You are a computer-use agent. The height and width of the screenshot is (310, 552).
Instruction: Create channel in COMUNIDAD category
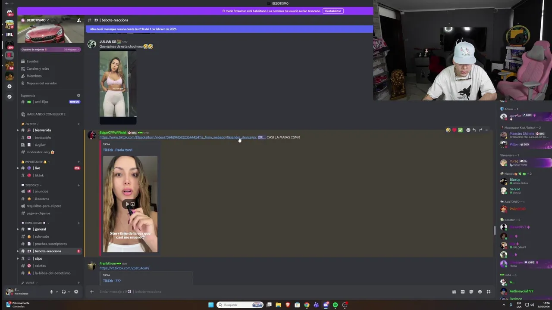78,223
